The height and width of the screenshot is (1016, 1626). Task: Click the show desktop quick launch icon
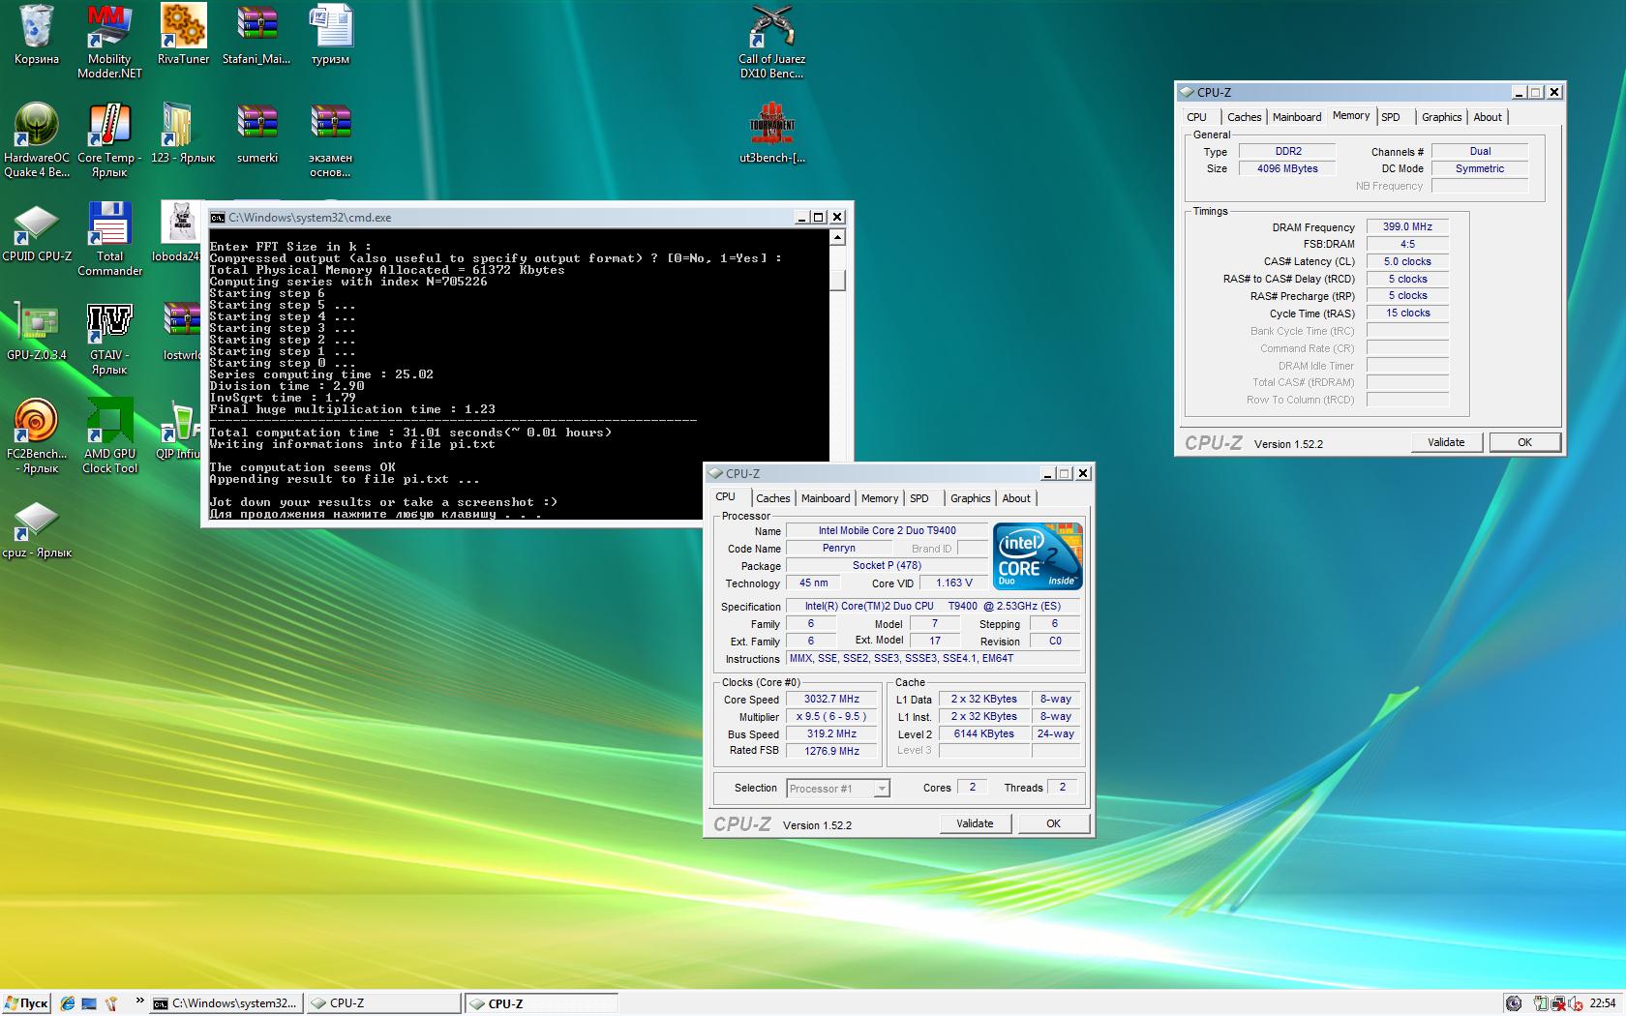pos(89,1003)
